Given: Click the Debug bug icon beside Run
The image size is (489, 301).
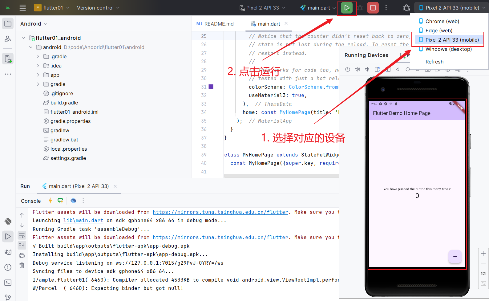Looking at the screenshot, I should click(x=360, y=8).
